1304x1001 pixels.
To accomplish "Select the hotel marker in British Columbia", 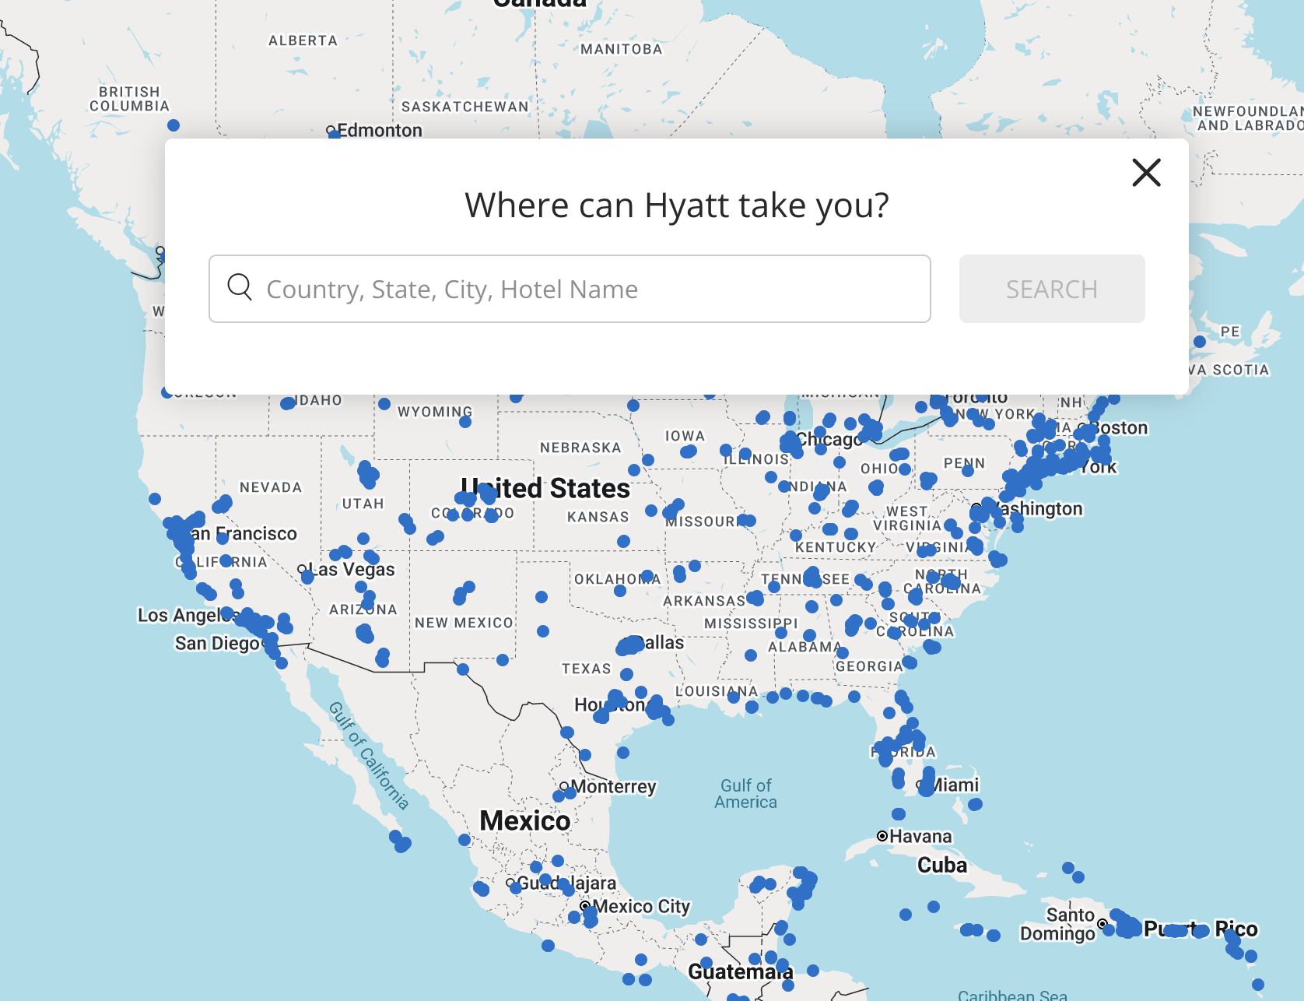I will click(x=174, y=125).
